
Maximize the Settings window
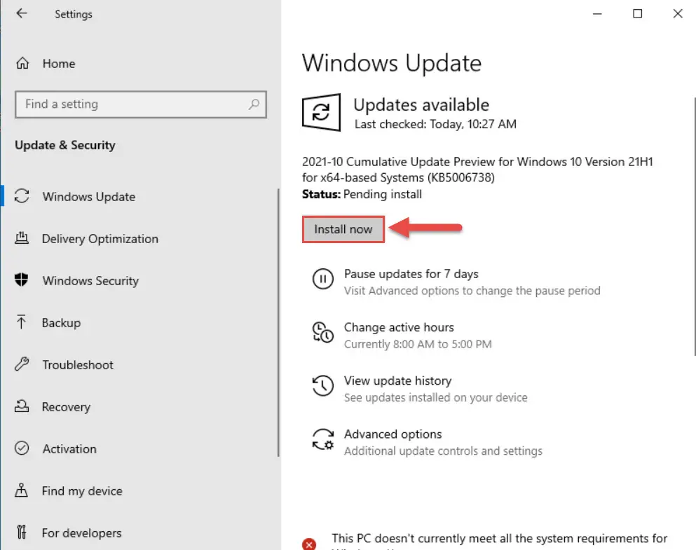coord(637,14)
